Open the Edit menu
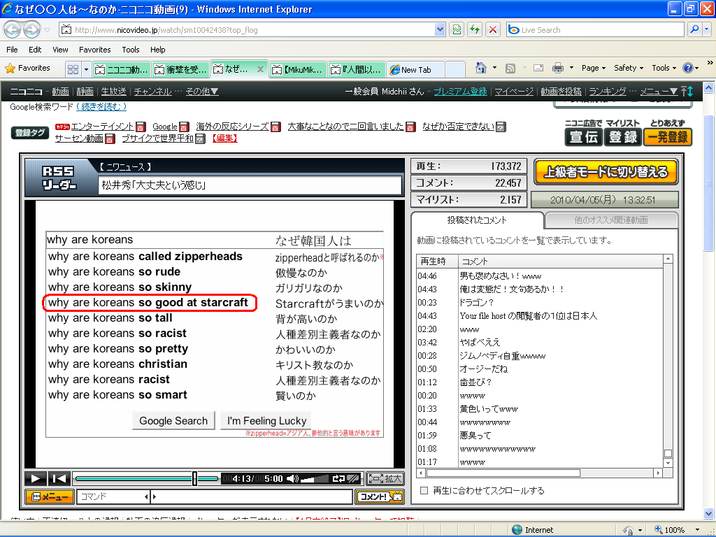 point(35,50)
